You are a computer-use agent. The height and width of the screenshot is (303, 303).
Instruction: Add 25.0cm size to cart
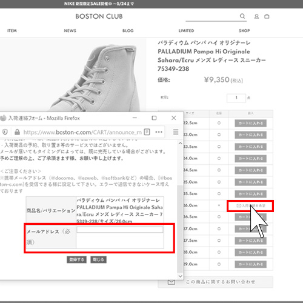click(250, 182)
